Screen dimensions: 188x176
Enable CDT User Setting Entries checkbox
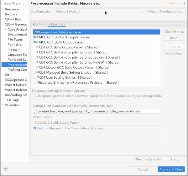point(35,77)
